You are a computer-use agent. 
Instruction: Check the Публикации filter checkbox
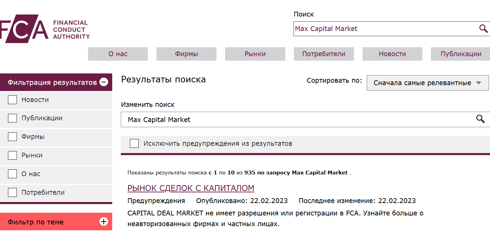click(12, 118)
